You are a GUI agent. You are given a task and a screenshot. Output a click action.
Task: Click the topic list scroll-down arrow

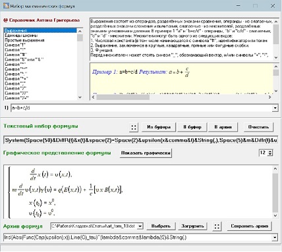80,97
